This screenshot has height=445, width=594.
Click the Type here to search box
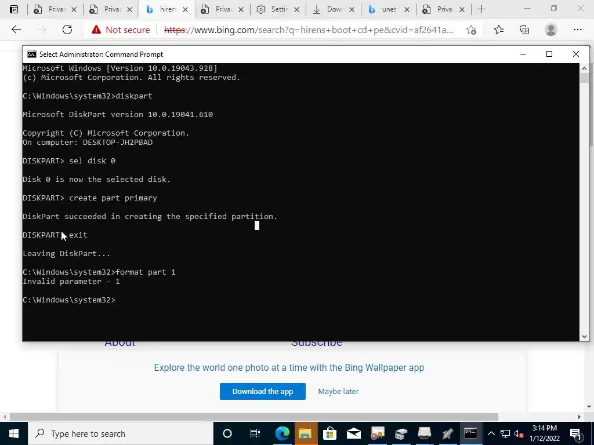point(121,433)
